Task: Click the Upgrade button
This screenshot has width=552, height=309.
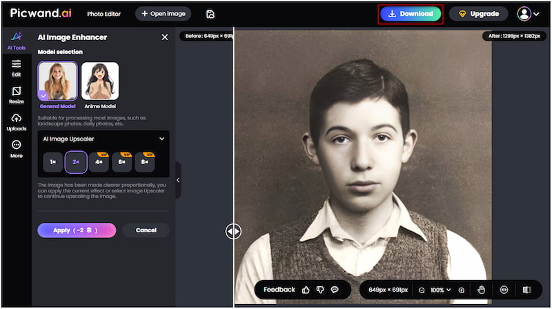Action: click(x=479, y=14)
